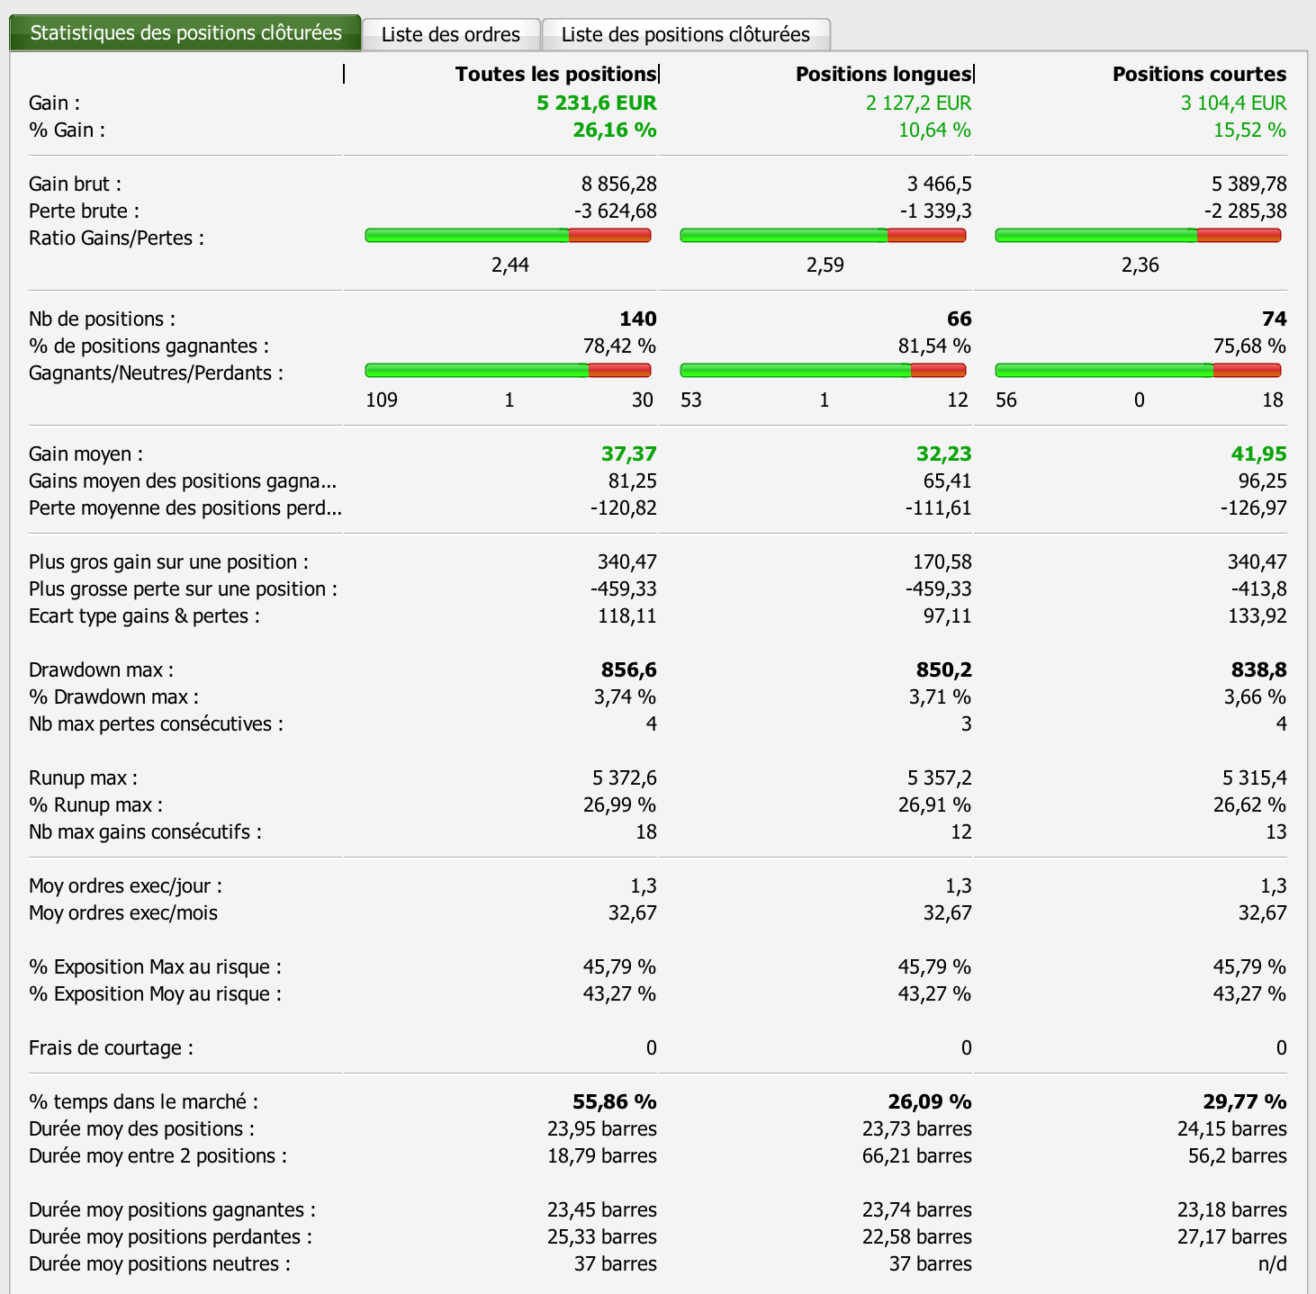Switch to the Liste des ordres tab
The image size is (1316, 1294).
[x=450, y=34]
